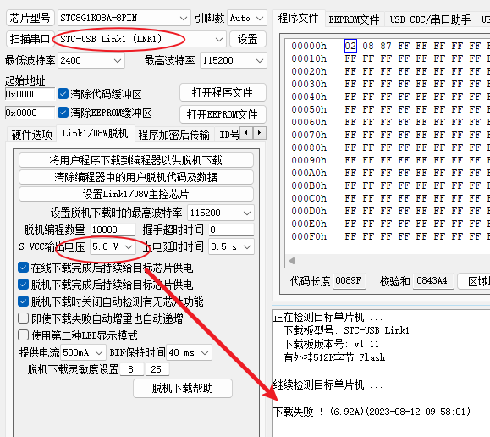Open the S-VCC output voltage 5.0 V dropdown
This screenshot has height=437, width=490.
click(113, 246)
